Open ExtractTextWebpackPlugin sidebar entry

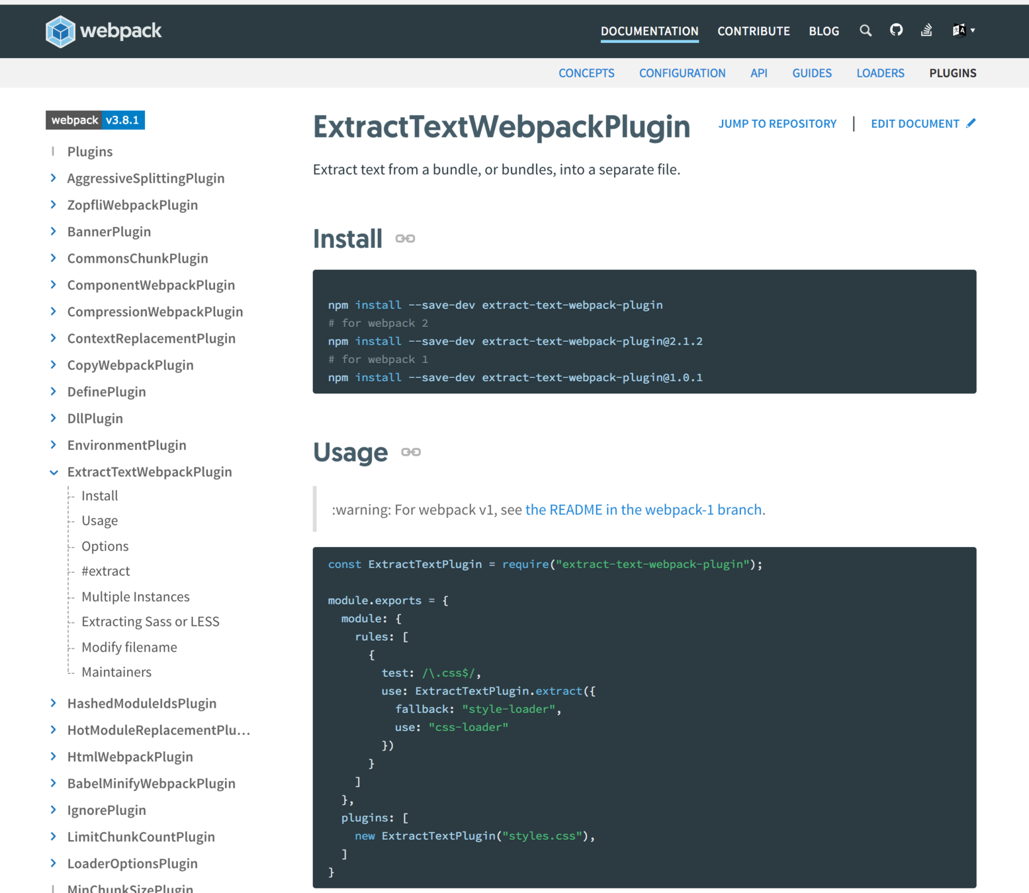pos(150,472)
